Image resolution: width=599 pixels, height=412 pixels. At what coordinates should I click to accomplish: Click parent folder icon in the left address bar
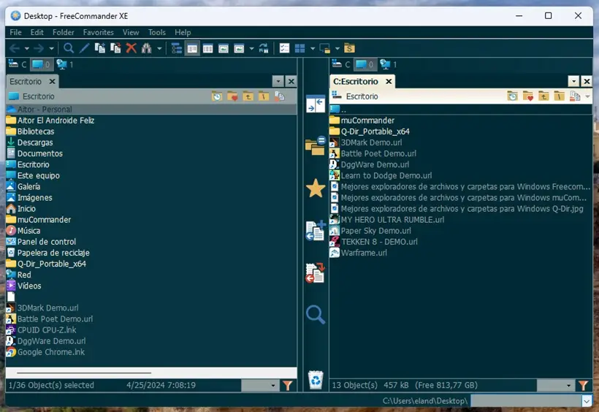click(x=248, y=96)
